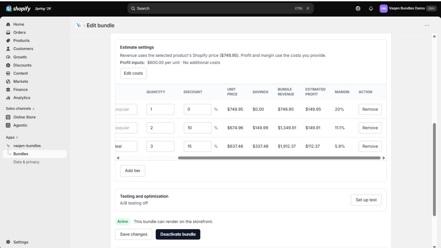This screenshot has width=441, height=248.
Task: Focus the quantity field showing 3
Action: (160, 146)
